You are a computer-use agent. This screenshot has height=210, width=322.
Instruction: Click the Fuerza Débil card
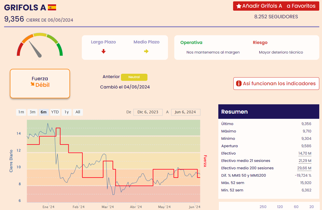pos(40,84)
